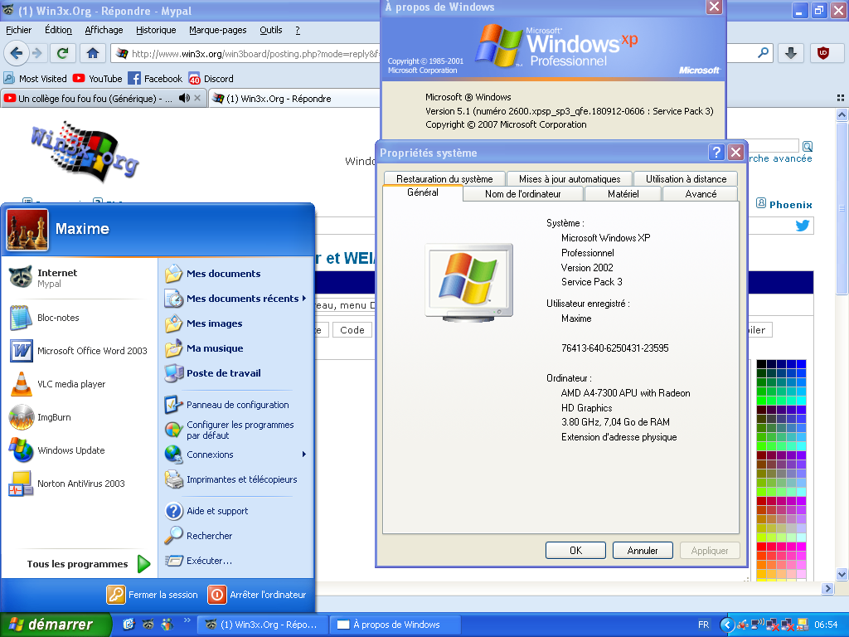Open Mes documents folder
The width and height of the screenshot is (849, 637).
click(x=236, y=274)
